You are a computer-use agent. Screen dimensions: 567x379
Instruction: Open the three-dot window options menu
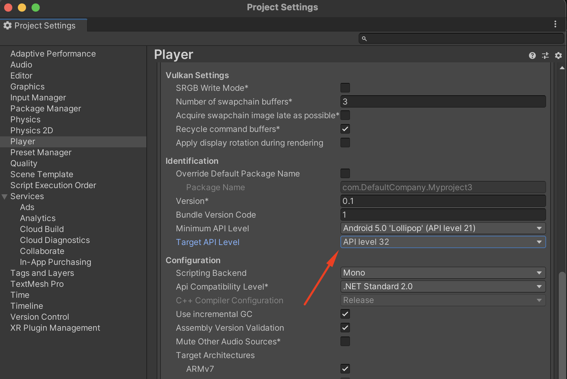[555, 24]
